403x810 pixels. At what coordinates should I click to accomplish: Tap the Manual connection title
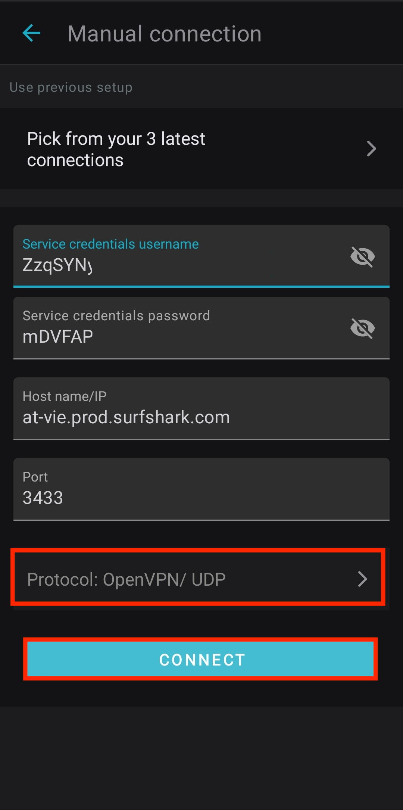coord(165,34)
